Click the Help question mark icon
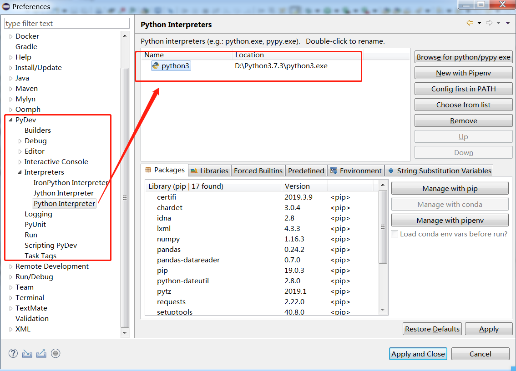Screen dimensions: 516x371 pyautogui.click(x=13, y=353)
